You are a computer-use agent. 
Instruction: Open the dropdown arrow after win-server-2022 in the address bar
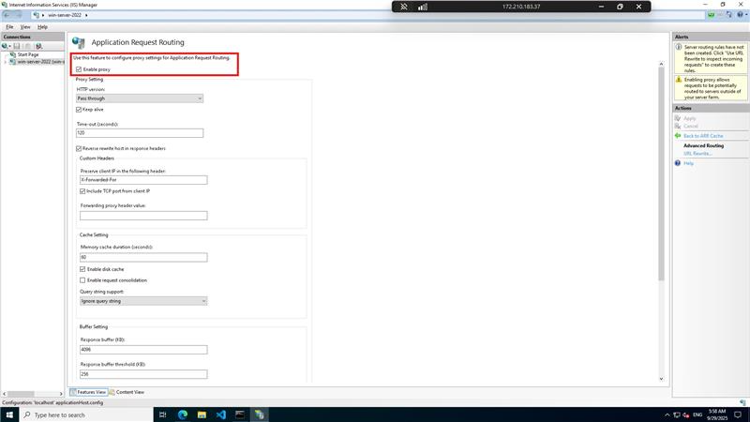point(86,15)
